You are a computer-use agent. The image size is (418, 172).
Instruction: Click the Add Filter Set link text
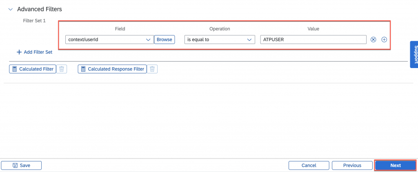pos(38,52)
